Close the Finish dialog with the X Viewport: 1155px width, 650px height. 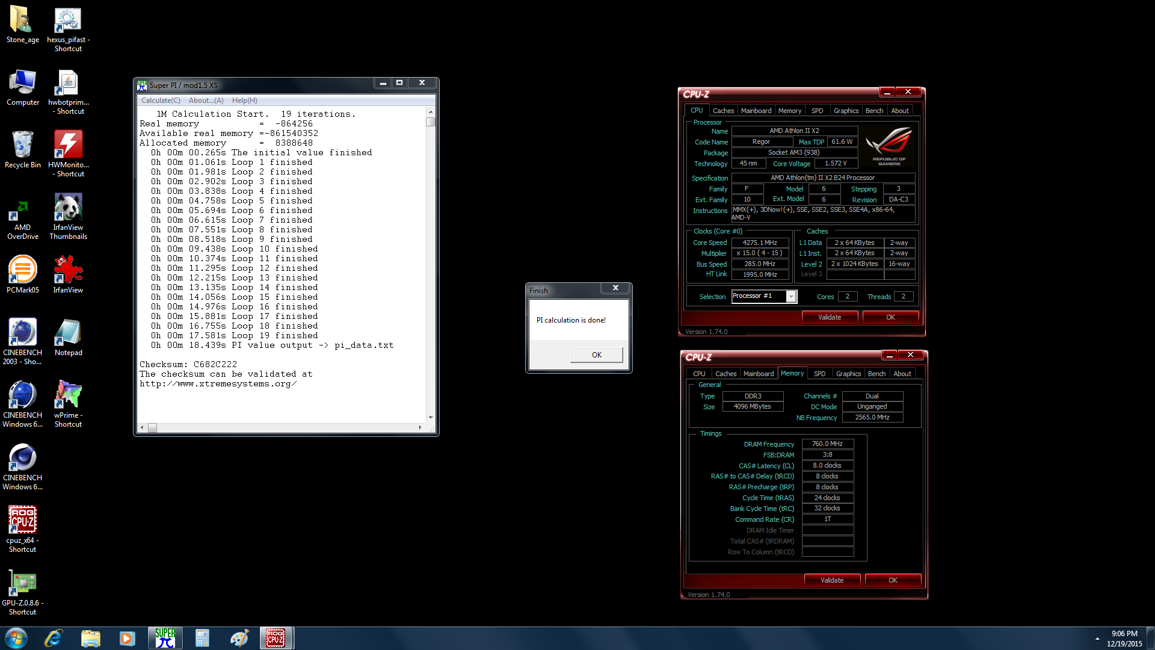click(615, 288)
